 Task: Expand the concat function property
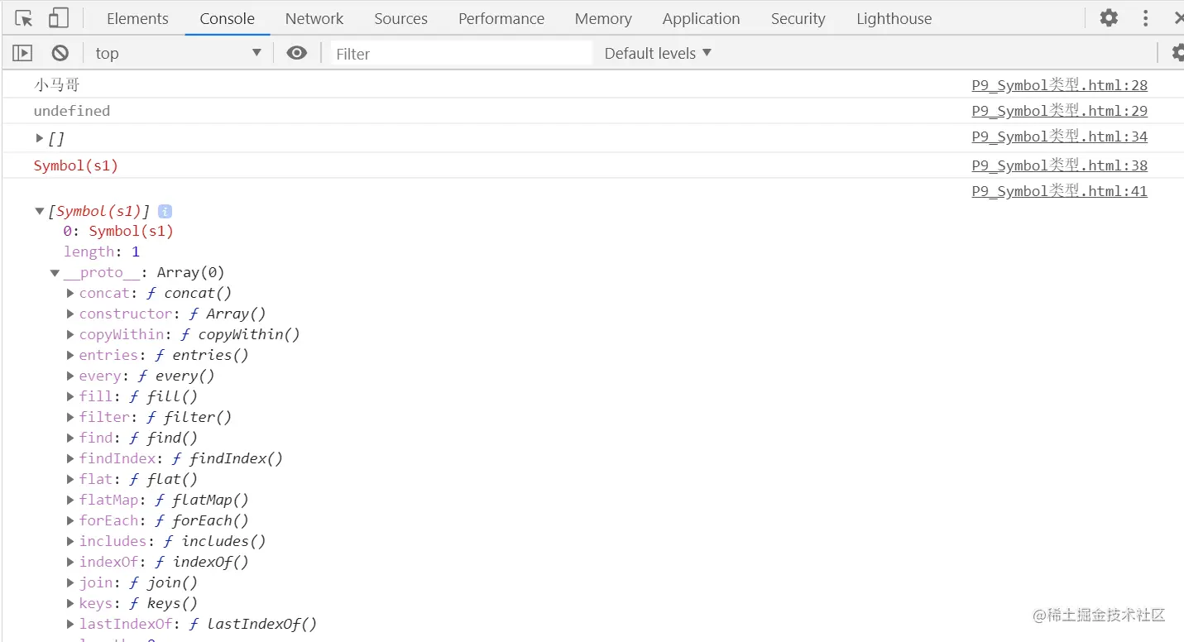[x=70, y=293]
